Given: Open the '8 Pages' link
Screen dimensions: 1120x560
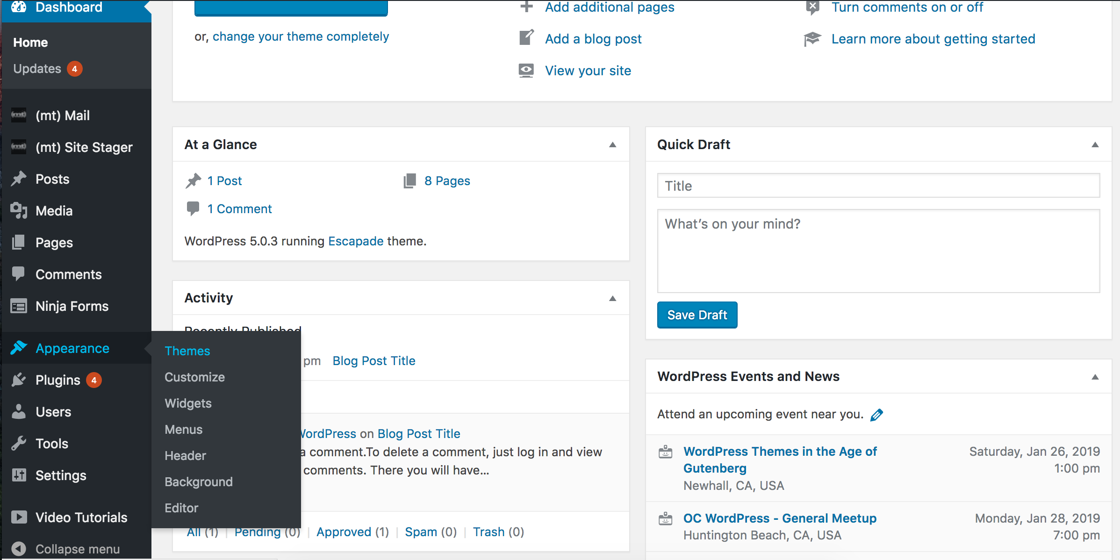Looking at the screenshot, I should [447, 181].
